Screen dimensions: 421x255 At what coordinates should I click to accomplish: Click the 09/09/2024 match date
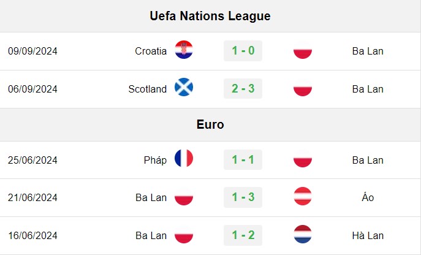[32, 51]
